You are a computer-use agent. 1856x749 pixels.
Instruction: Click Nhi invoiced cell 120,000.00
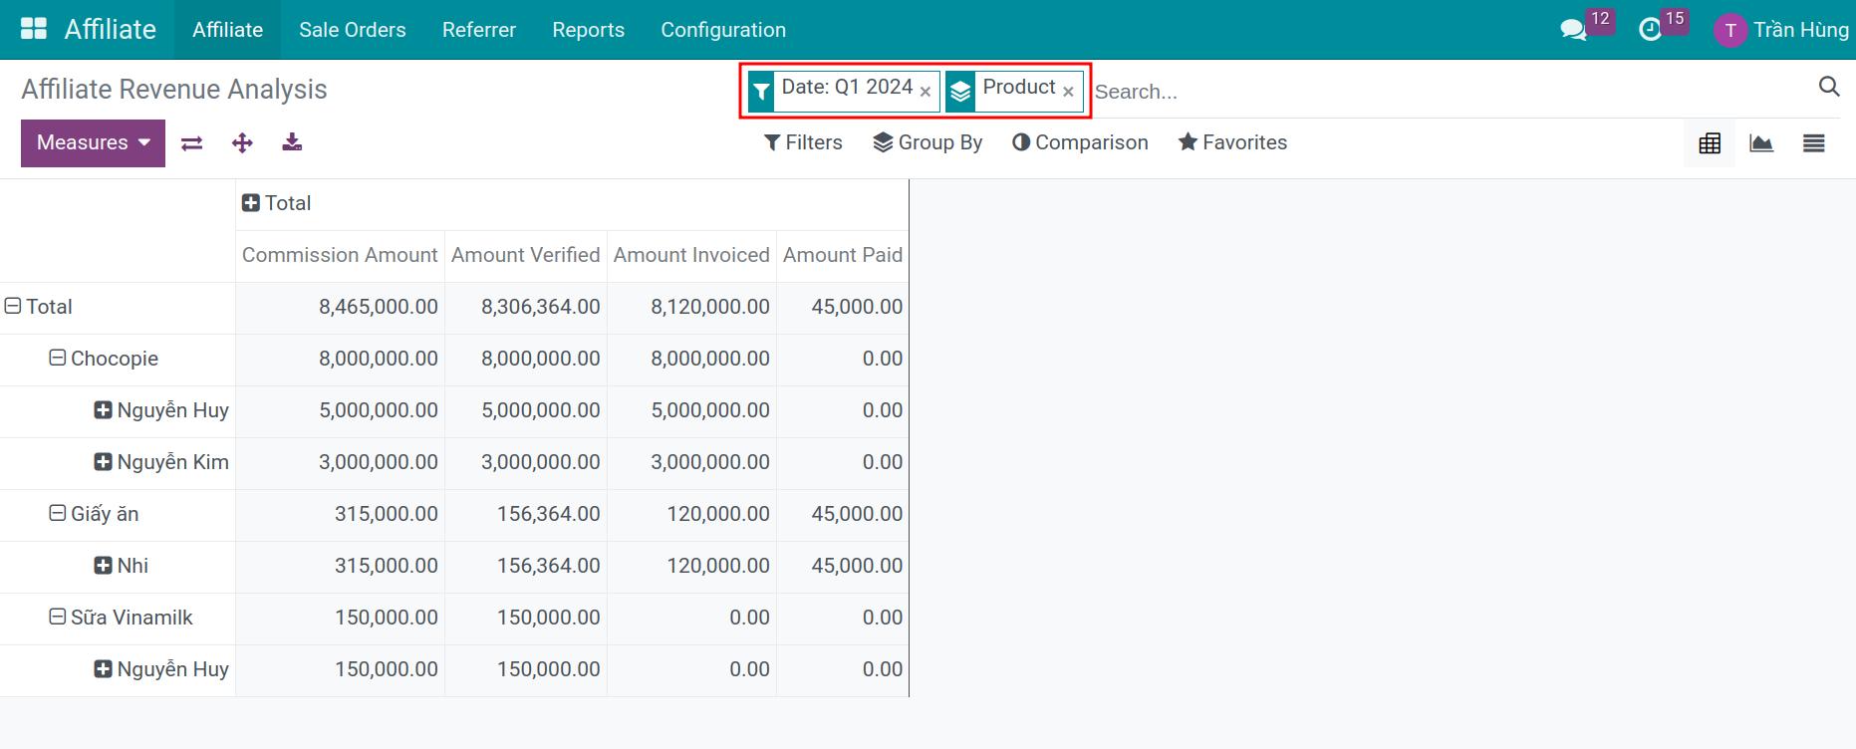691,566
